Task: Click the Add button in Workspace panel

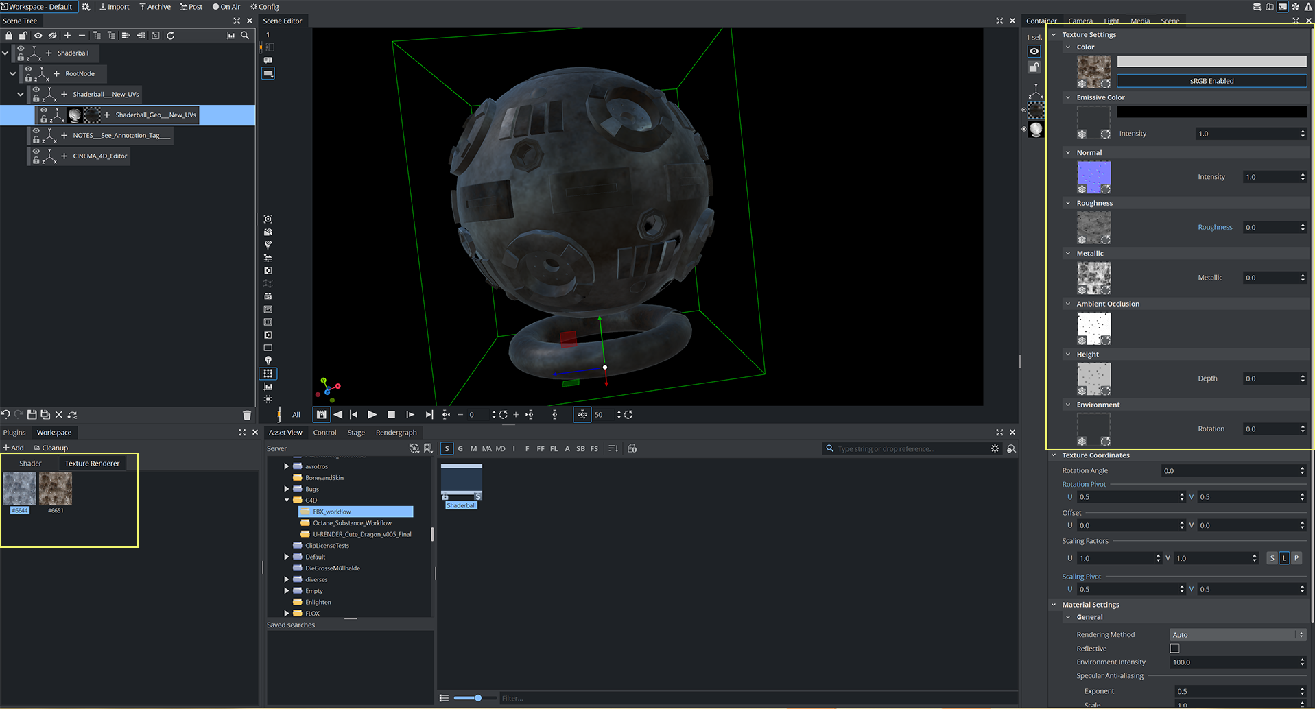Action: tap(14, 448)
